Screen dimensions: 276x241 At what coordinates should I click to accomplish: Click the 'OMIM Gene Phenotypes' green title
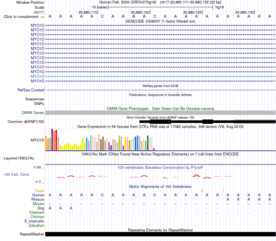click(x=160, y=108)
